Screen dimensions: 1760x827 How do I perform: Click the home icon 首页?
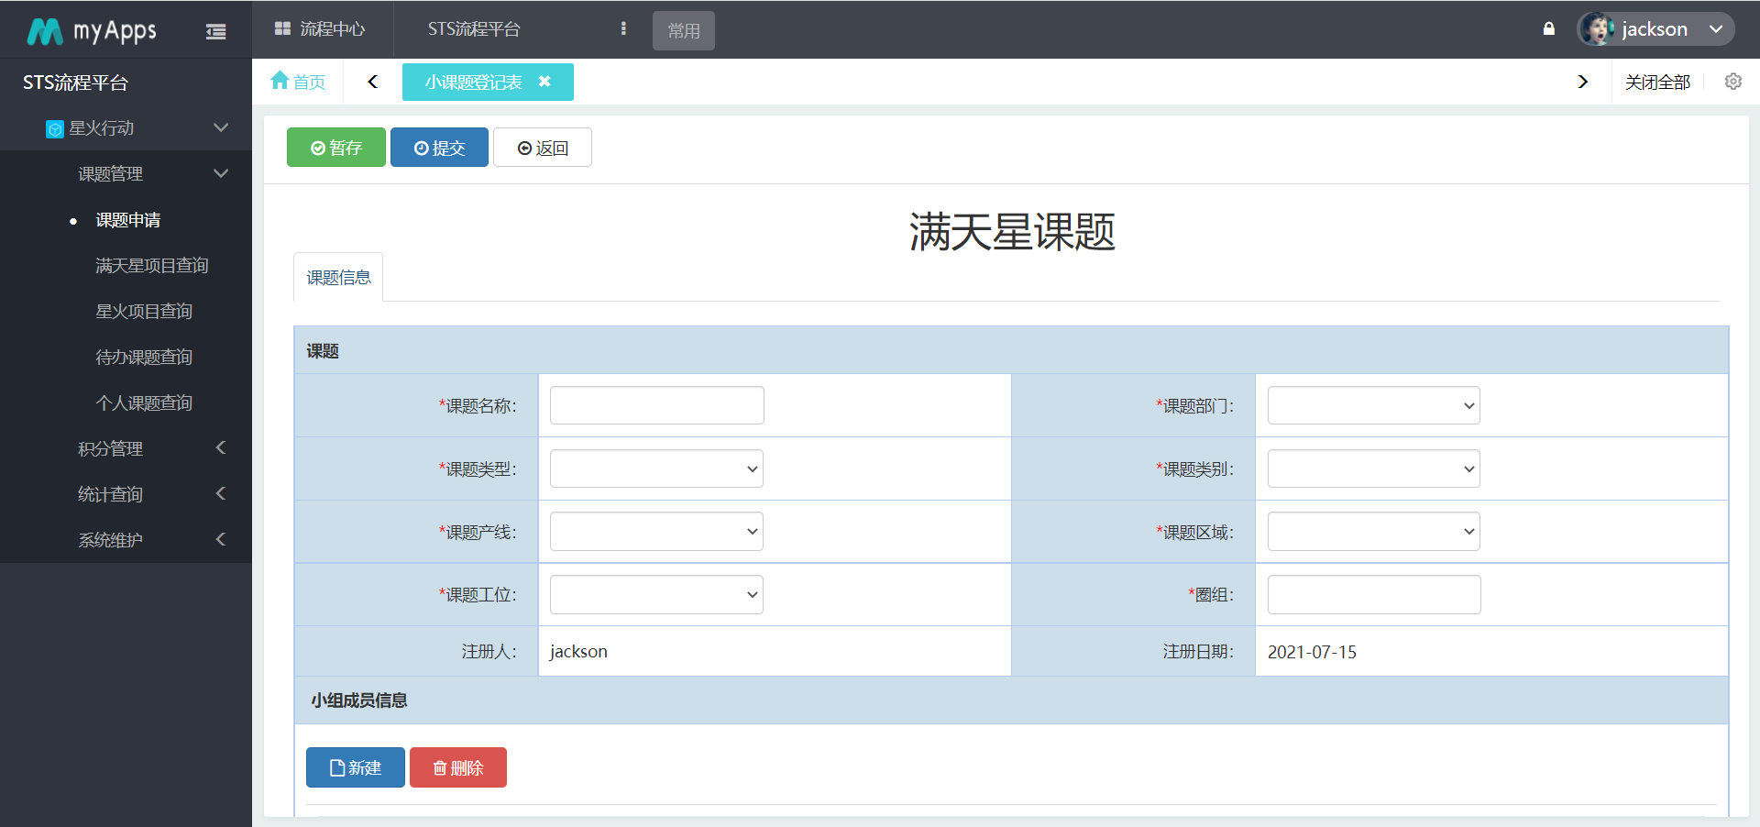(298, 82)
